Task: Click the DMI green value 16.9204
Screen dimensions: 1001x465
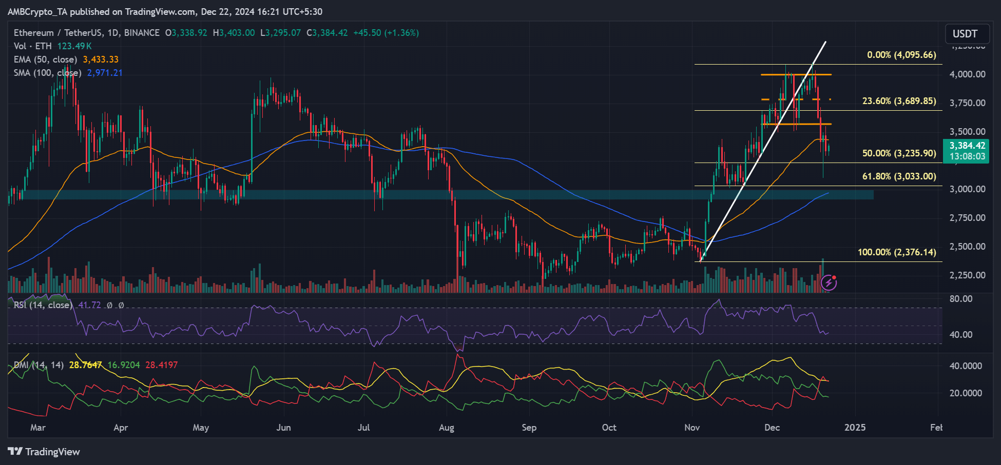Action: (x=124, y=365)
